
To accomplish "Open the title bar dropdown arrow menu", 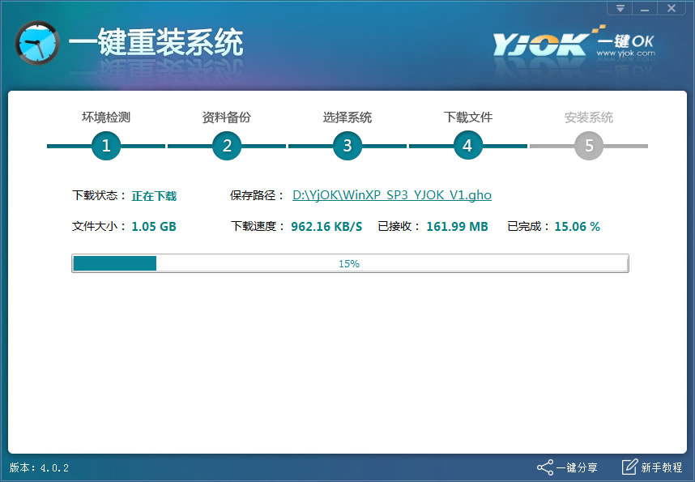I will 618,8.
